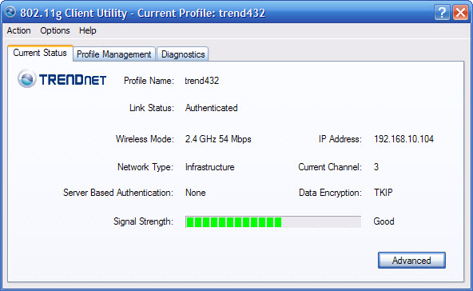Image resolution: width=473 pixels, height=291 pixels.
Task: Click the Good signal strength rating
Action: point(384,221)
